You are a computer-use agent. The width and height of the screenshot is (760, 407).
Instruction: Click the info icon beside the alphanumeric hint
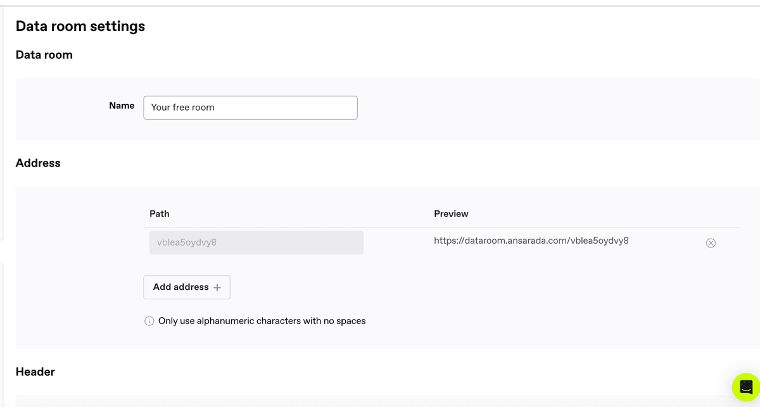[149, 321]
